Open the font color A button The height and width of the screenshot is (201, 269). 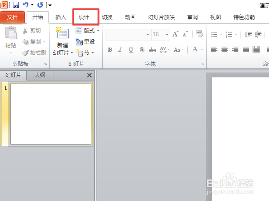pos(195,49)
